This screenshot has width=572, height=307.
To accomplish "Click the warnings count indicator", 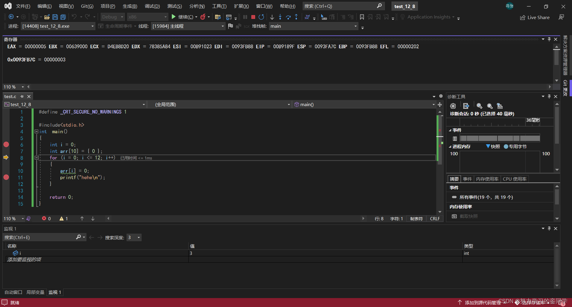I will coord(63,218).
